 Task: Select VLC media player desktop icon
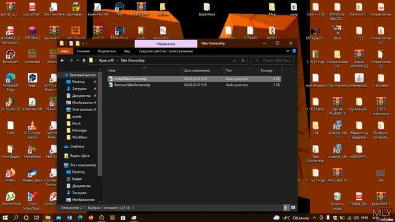pos(32,130)
